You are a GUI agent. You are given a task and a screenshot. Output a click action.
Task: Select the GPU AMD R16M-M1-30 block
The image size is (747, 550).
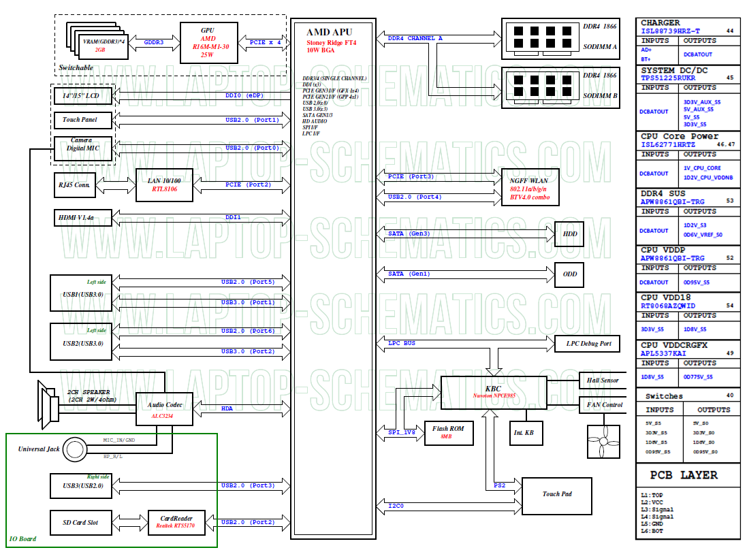coord(208,43)
